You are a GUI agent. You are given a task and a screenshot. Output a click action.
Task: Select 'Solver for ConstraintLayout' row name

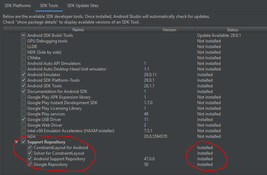(59, 153)
